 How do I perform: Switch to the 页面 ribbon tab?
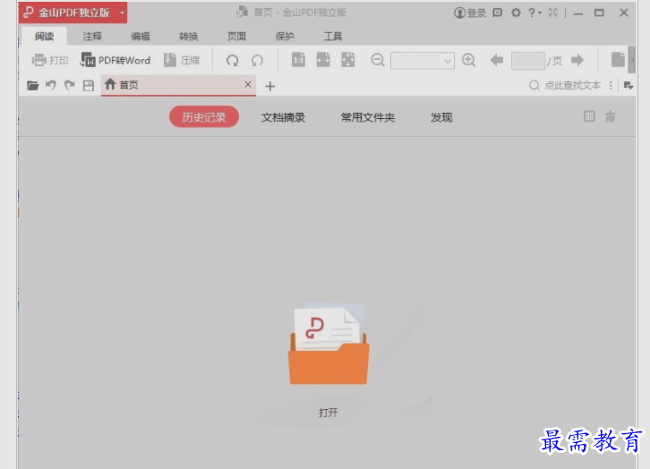(236, 37)
